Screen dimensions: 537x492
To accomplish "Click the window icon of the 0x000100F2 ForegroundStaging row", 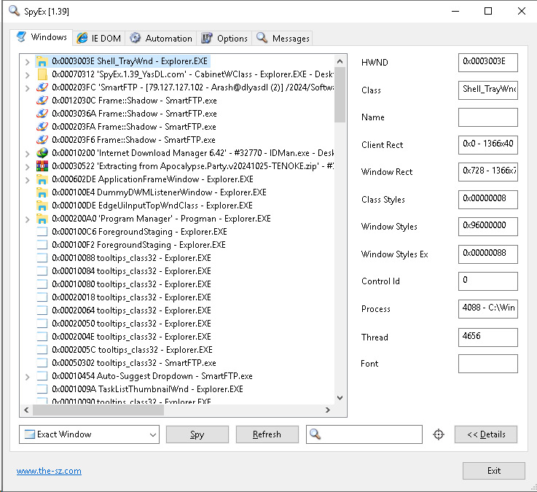I will (42, 245).
